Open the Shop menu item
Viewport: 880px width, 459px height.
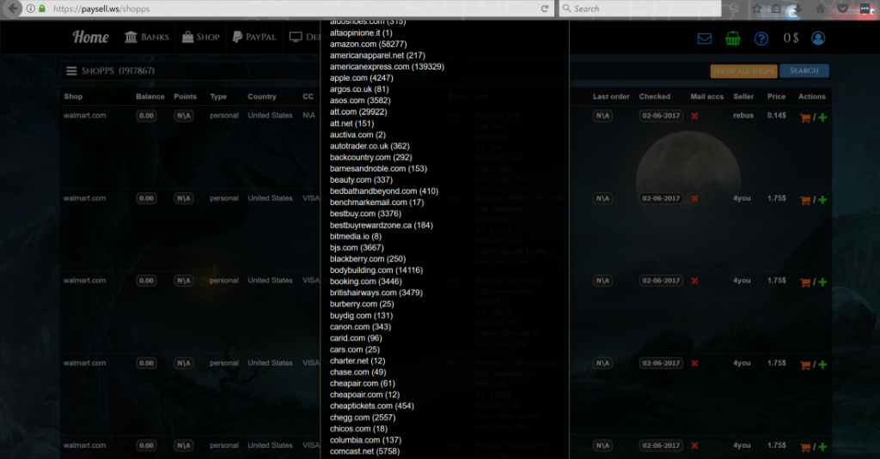coord(208,37)
